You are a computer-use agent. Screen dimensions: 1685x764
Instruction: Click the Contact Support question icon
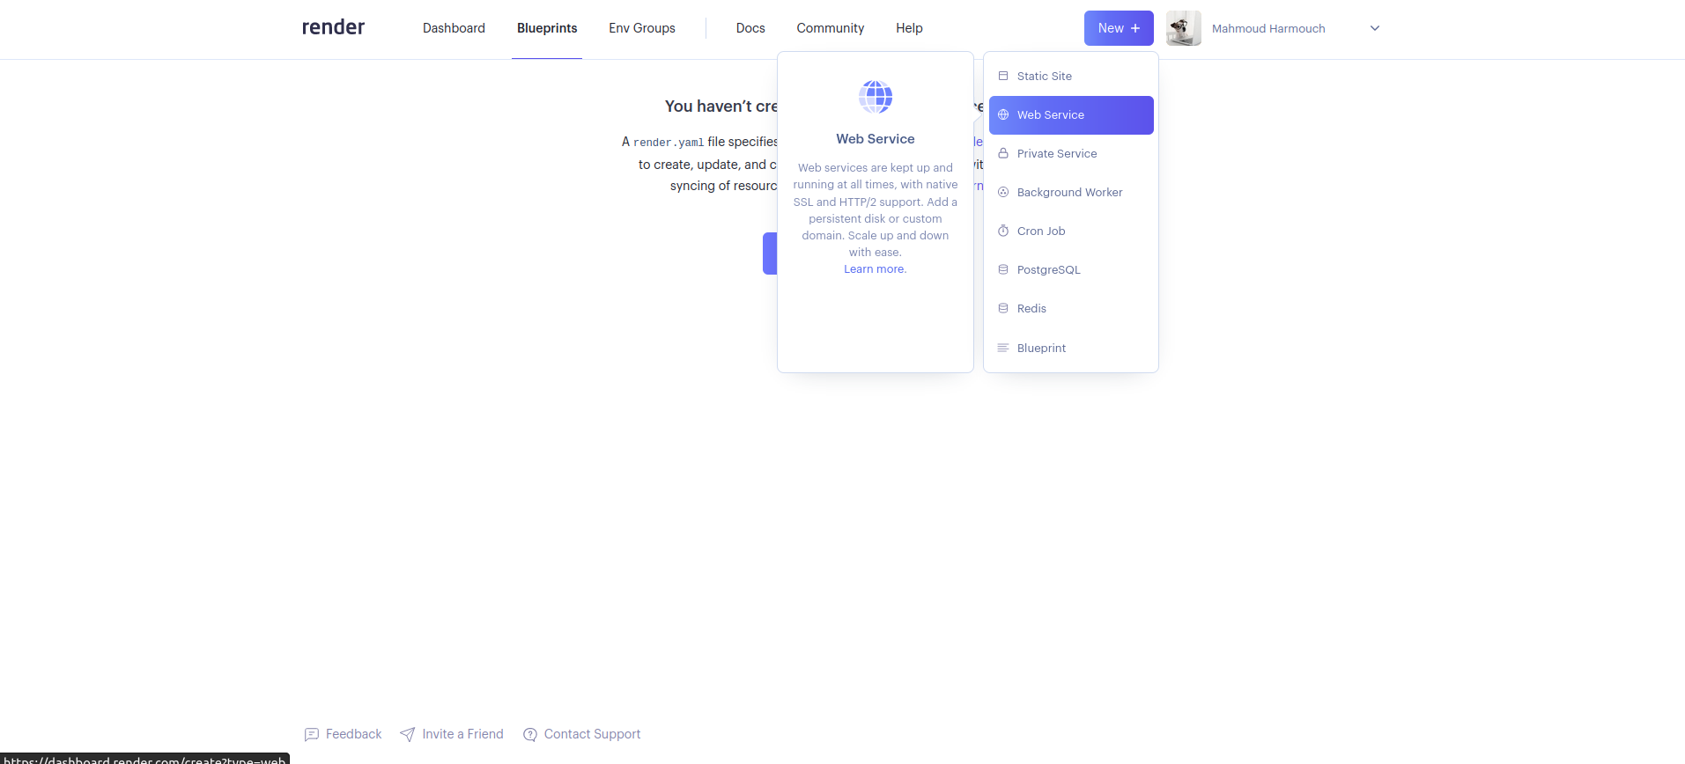point(529,734)
